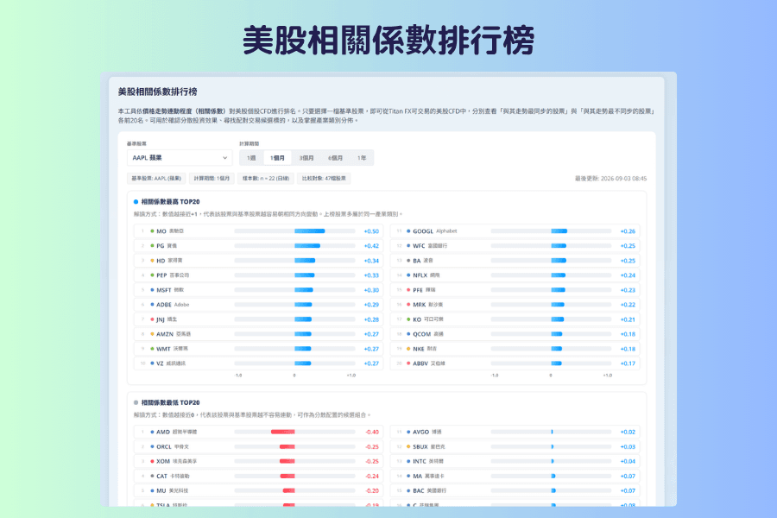Click the VZ stock row

tap(258, 363)
